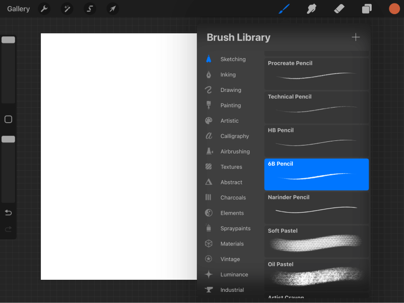Click the brush size slider handle
The height and width of the screenshot is (303, 404).
[x=8, y=40]
